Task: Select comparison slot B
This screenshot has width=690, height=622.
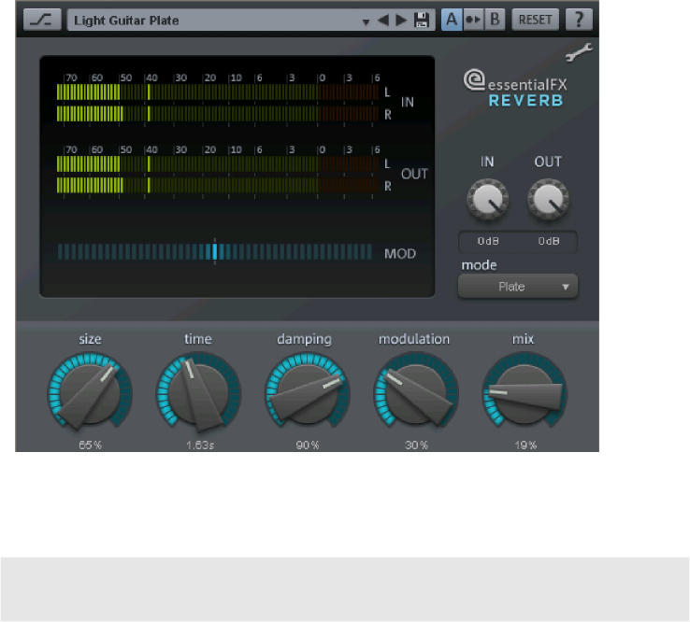Action: pyautogui.click(x=495, y=20)
